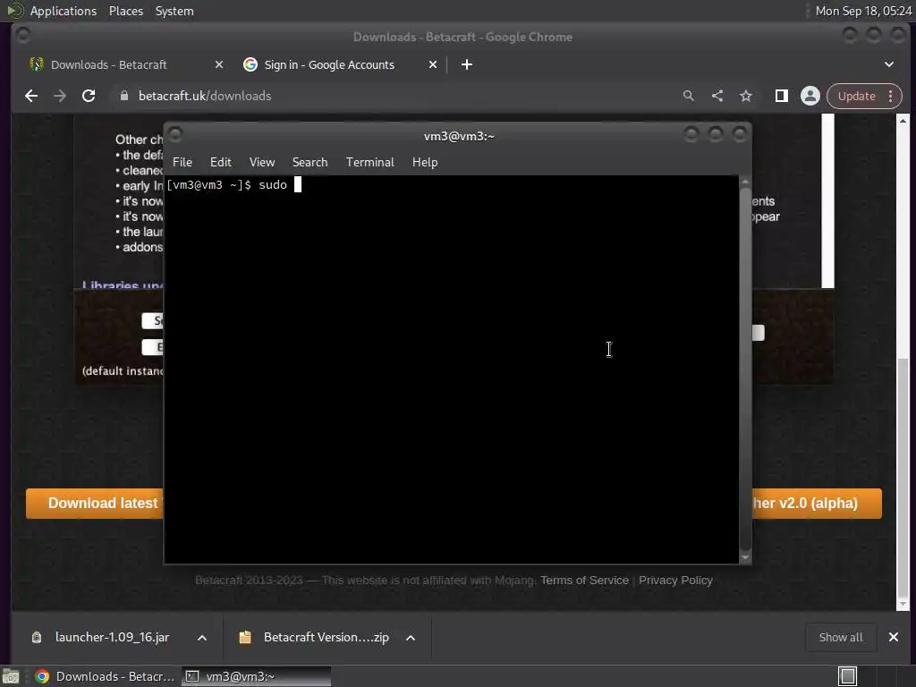The height and width of the screenshot is (687, 916).
Task: Open Terms of Service link
Action: (x=584, y=580)
